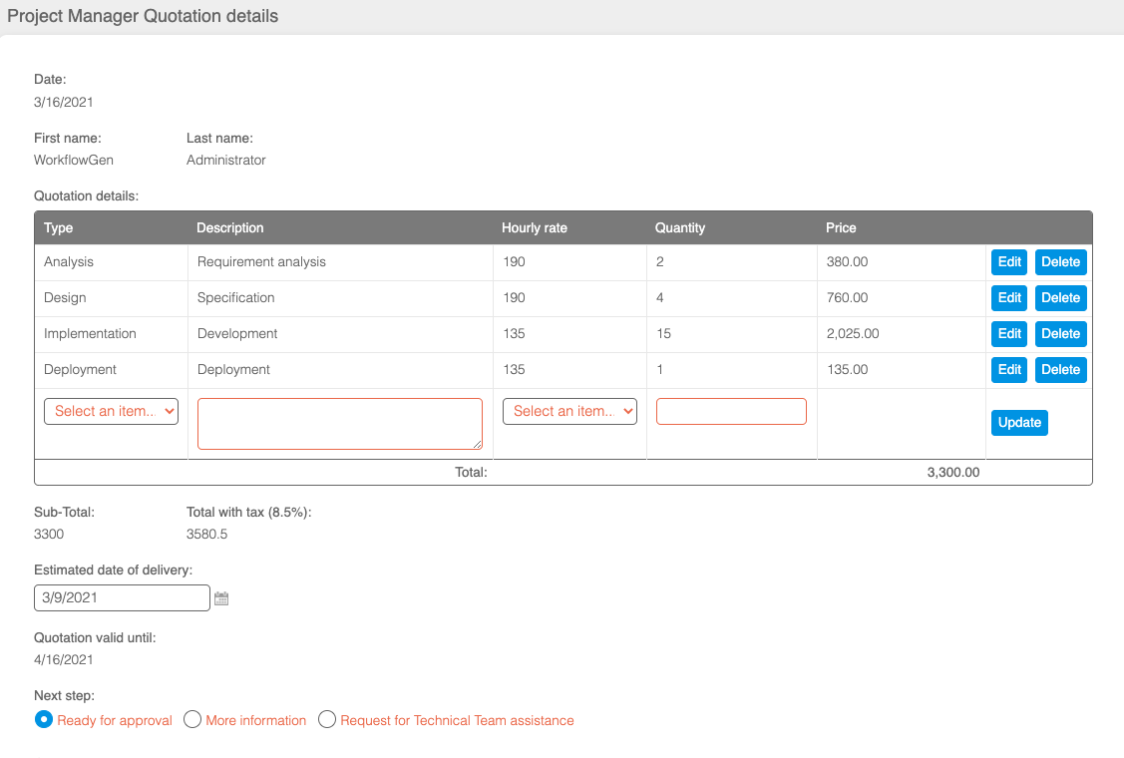Delete the Deployment row
Image resolution: width=1124 pixels, height=758 pixels.
[1060, 370]
